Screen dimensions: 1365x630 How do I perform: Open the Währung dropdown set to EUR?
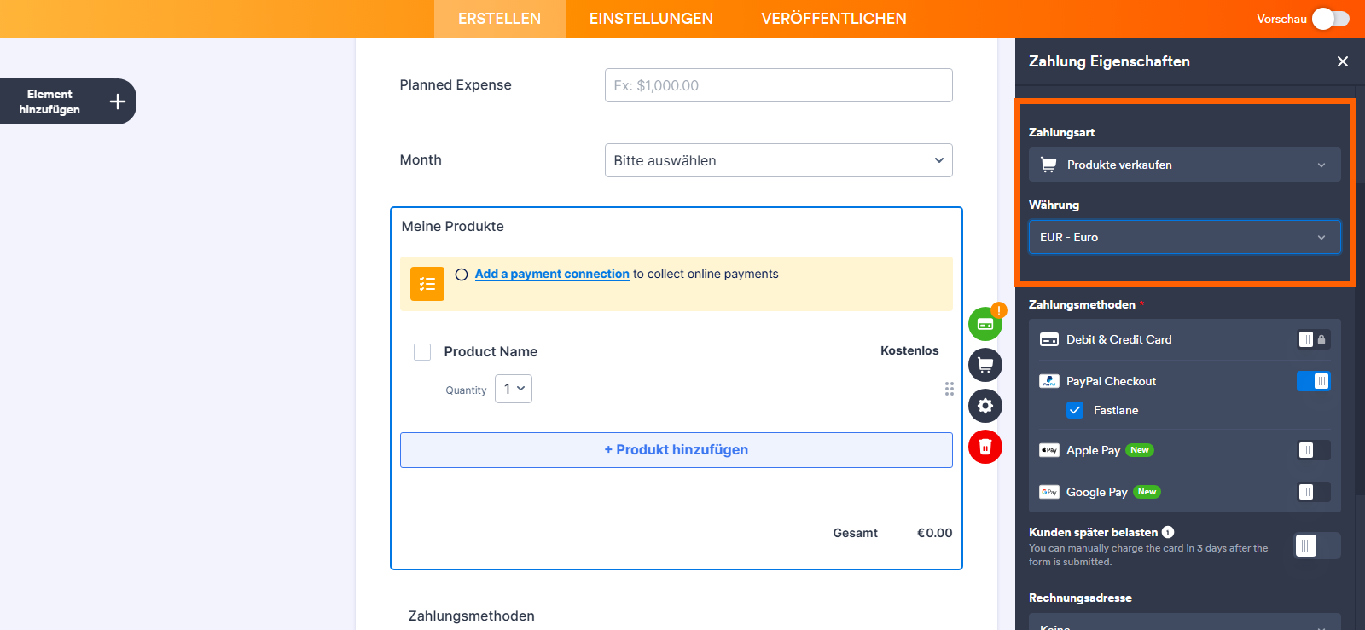click(1183, 237)
